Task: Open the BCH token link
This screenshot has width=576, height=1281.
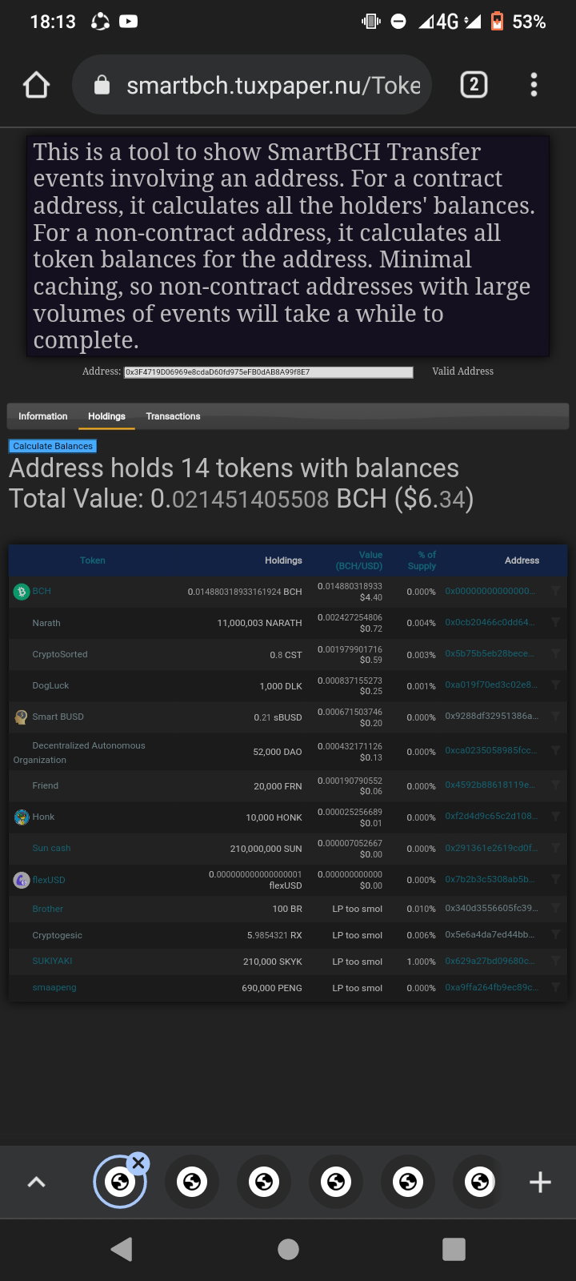Action: [42, 591]
